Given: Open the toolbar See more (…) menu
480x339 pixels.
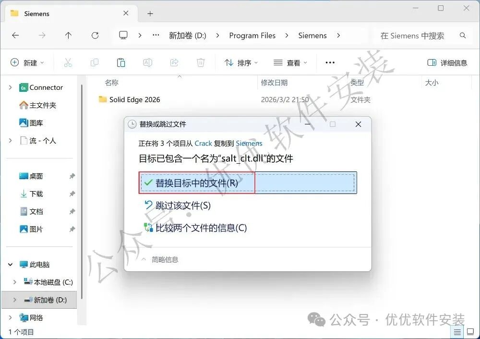Looking at the screenshot, I should click(330, 63).
